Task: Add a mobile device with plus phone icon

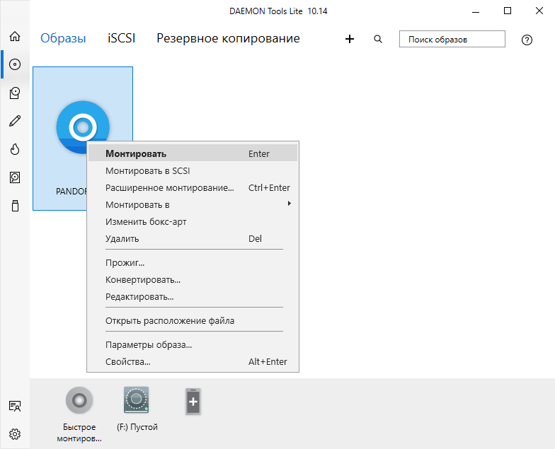Action: [x=193, y=402]
